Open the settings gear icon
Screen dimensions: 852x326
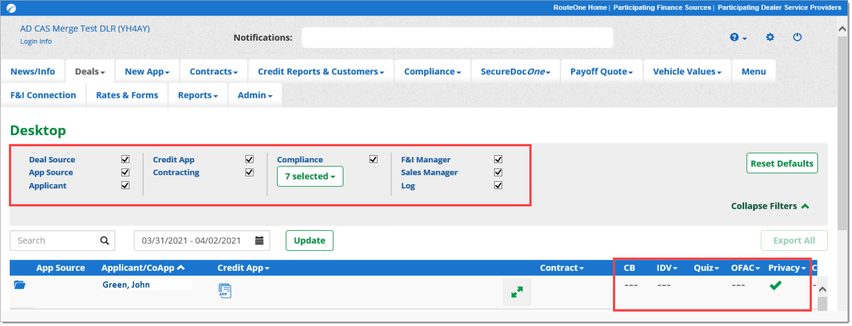click(x=770, y=37)
